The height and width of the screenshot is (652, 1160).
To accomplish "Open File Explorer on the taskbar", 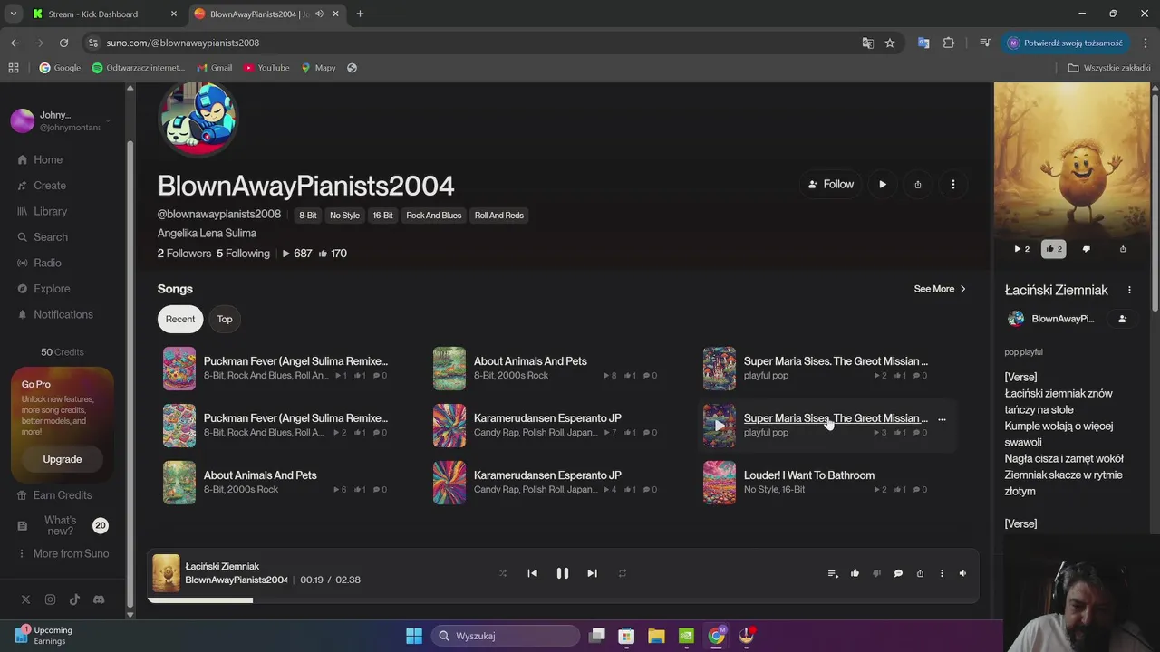I will click(x=656, y=636).
